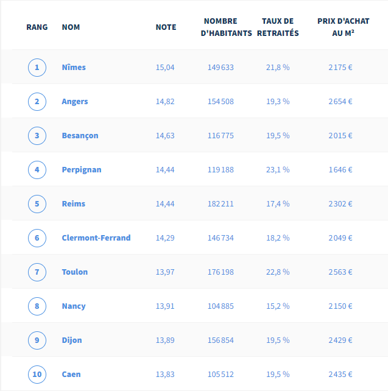Click the rank 2 circle badge
Viewport: 388px width, 391px height.
tap(37, 102)
